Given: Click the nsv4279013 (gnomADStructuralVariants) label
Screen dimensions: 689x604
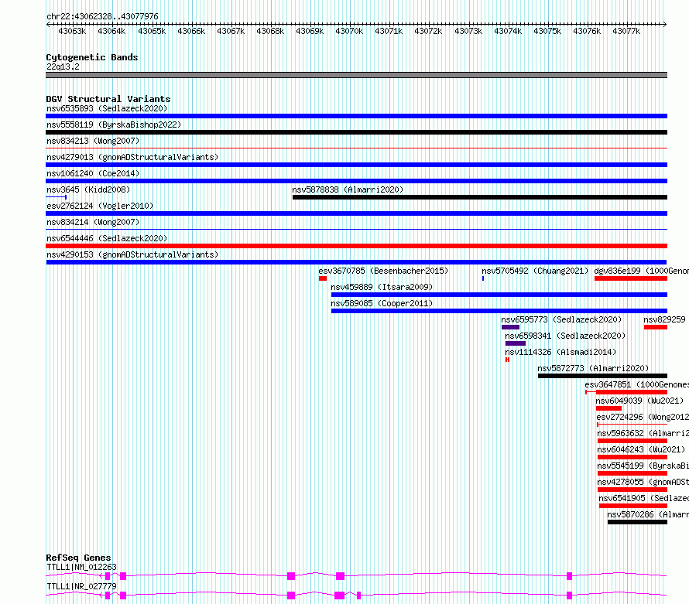Looking at the screenshot, I should [x=132, y=157].
